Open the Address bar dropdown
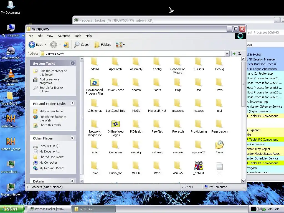This screenshot has height=213, width=284. tap(227, 54)
